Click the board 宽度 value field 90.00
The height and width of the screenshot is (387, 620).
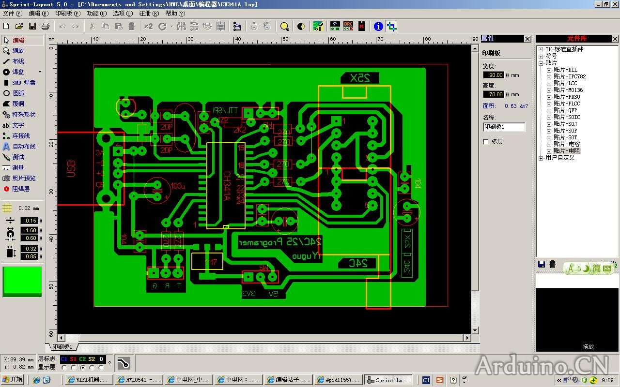point(494,75)
